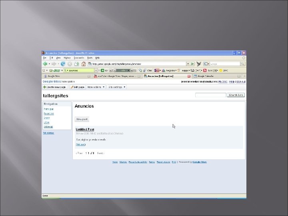Click the pencil icon on Edit page
Viewport: 288px width, 216px height.
click(72, 87)
